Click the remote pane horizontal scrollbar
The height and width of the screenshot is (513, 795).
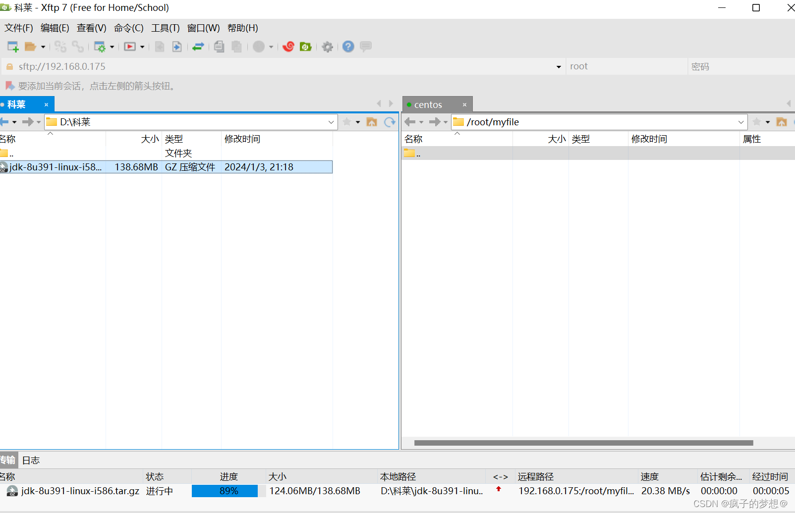(583, 443)
